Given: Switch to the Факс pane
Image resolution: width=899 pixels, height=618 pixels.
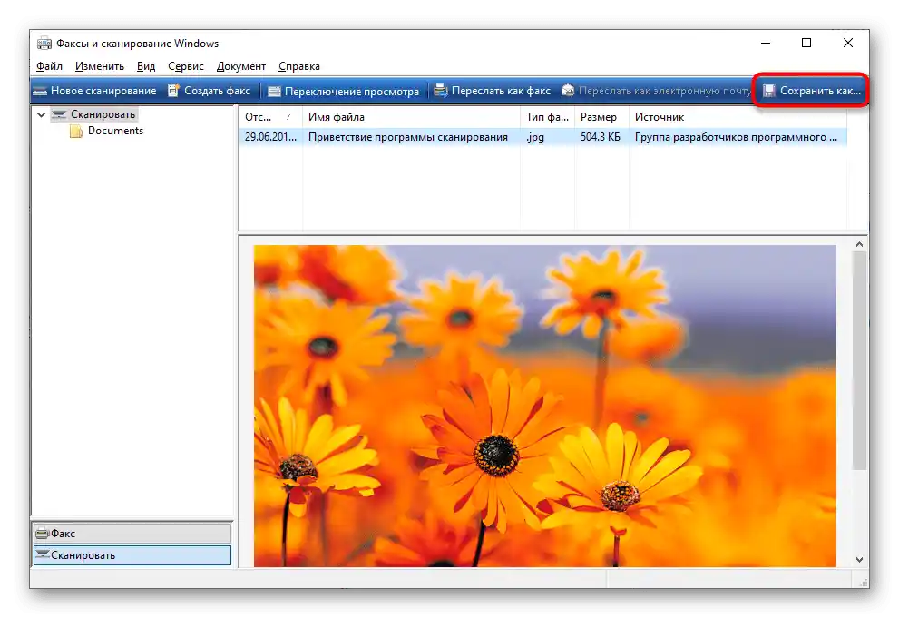Looking at the screenshot, I should pos(132,534).
